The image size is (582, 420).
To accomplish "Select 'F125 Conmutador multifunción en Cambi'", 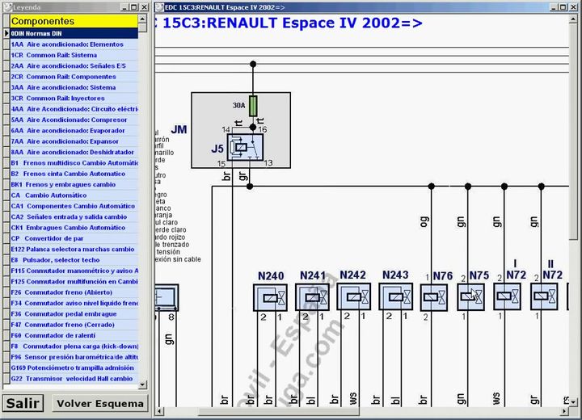I will pyautogui.click(x=74, y=281).
